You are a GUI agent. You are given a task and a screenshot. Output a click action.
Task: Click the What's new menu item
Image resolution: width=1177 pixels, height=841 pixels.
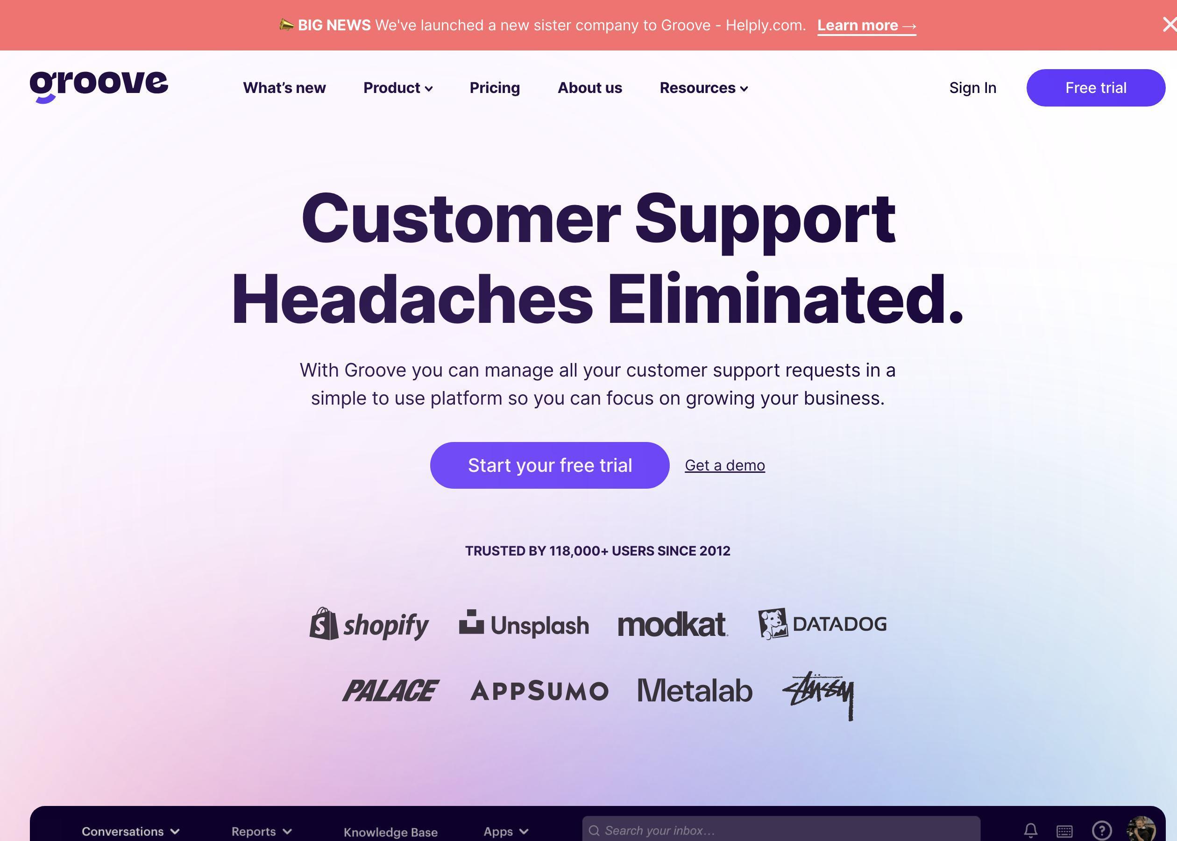[285, 87]
